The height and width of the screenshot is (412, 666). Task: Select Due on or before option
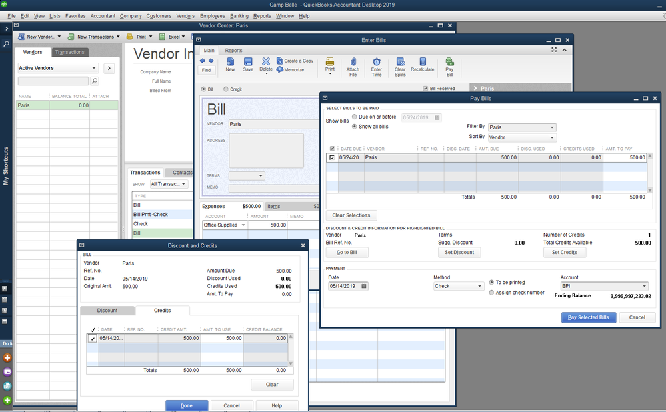[x=354, y=117]
